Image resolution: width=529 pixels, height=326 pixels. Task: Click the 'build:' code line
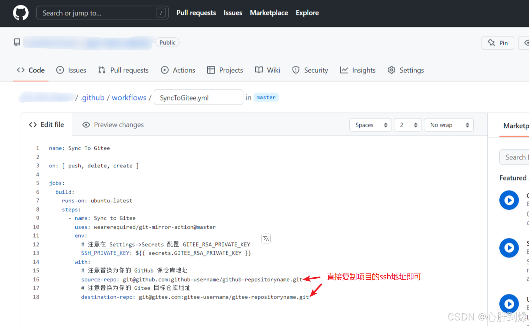tap(65, 192)
